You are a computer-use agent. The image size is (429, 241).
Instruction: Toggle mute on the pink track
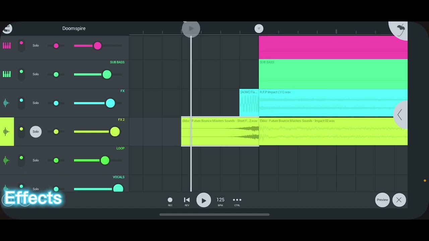coord(21,45)
